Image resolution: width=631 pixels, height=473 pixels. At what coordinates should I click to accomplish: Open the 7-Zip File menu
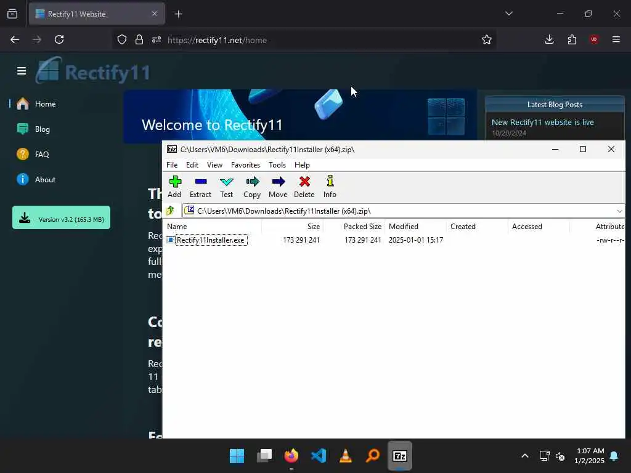point(172,165)
